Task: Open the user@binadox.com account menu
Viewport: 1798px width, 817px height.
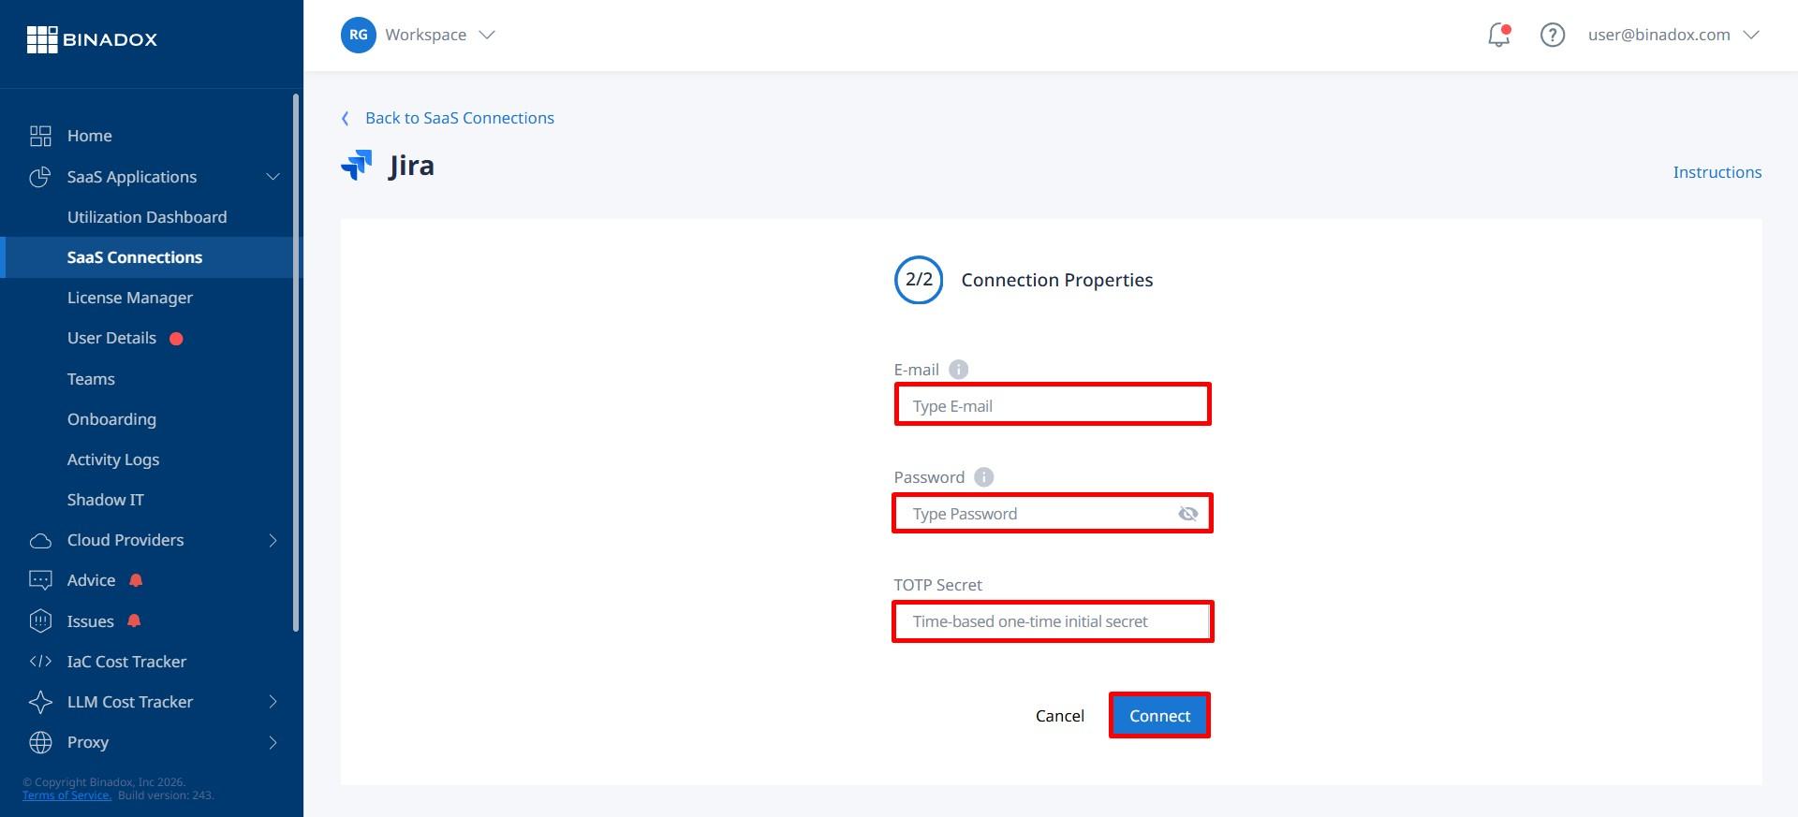Action: coord(1673,36)
